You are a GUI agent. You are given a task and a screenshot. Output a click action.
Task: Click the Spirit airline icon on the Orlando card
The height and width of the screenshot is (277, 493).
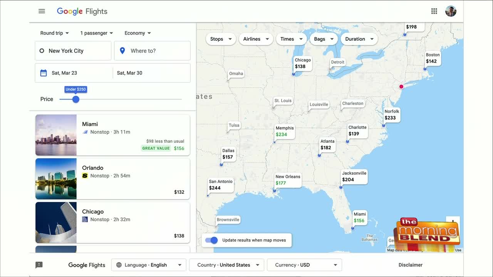pyautogui.click(x=85, y=176)
